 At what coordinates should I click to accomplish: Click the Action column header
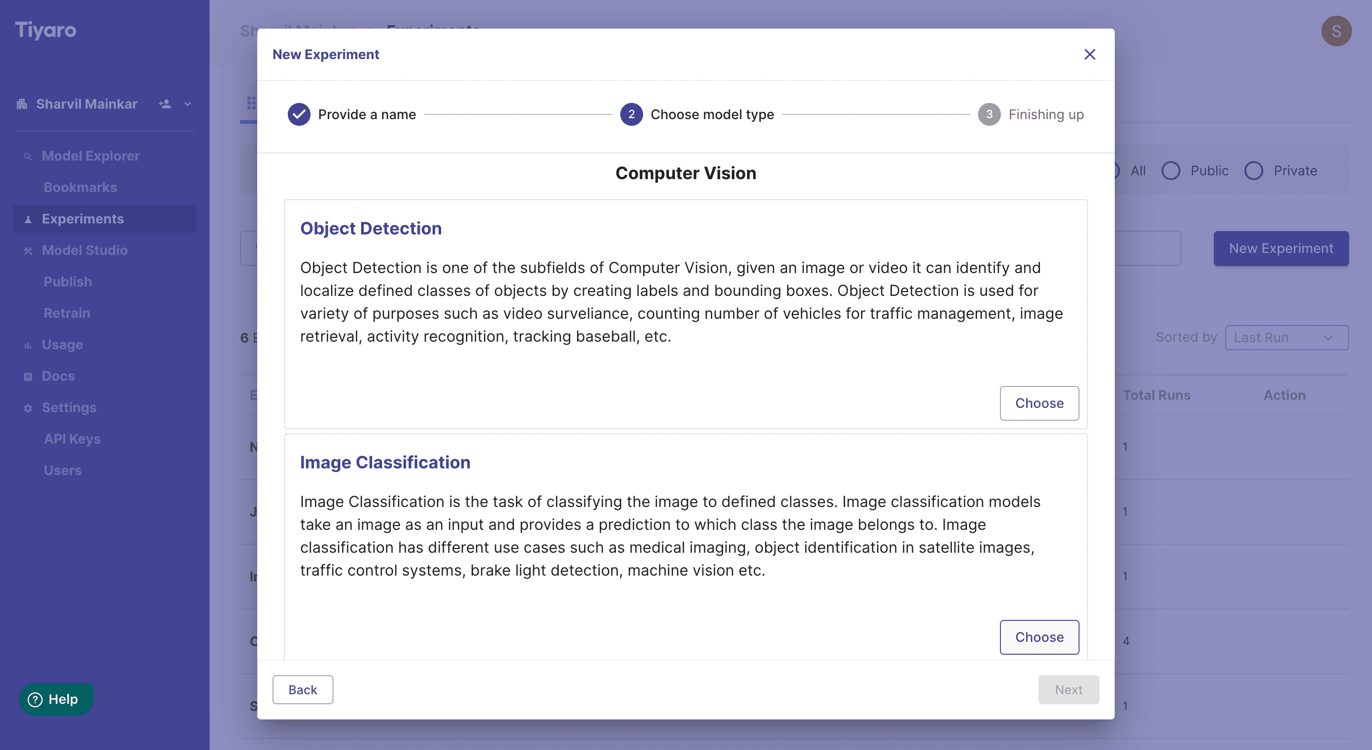[1284, 395]
